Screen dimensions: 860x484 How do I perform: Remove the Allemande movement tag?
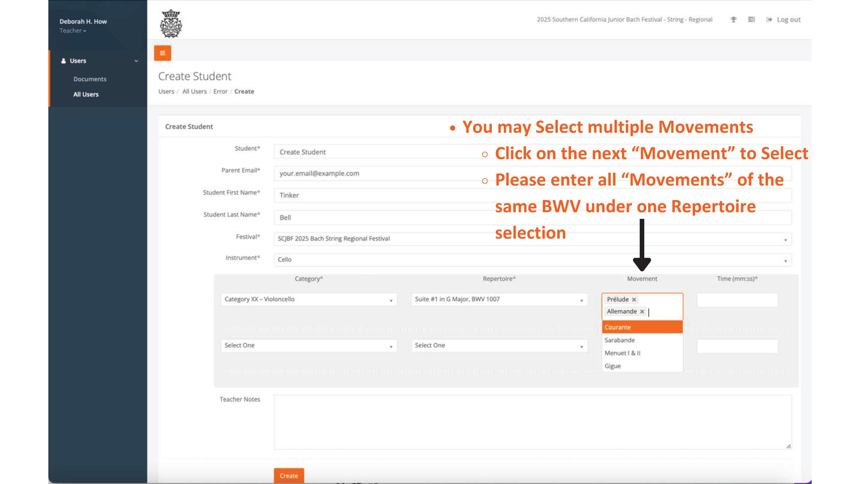[642, 312]
